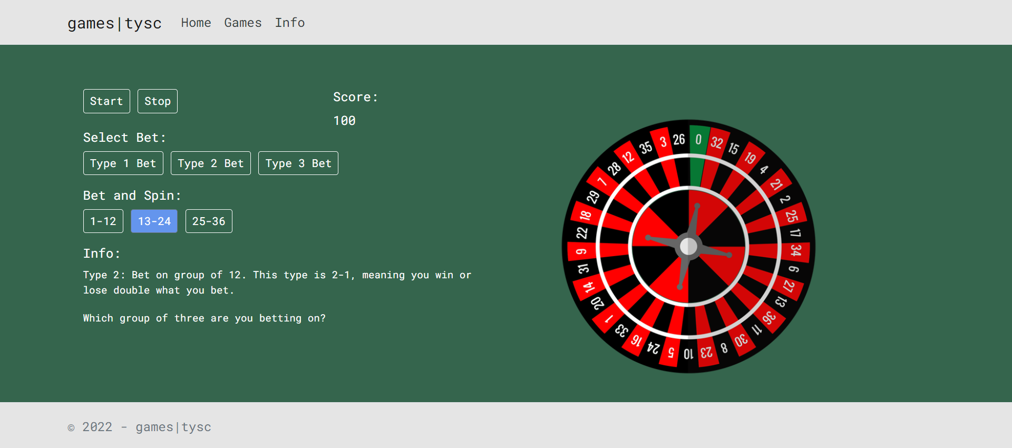The image size is (1012, 448).
Task: Click the Start button
Action: 106,101
